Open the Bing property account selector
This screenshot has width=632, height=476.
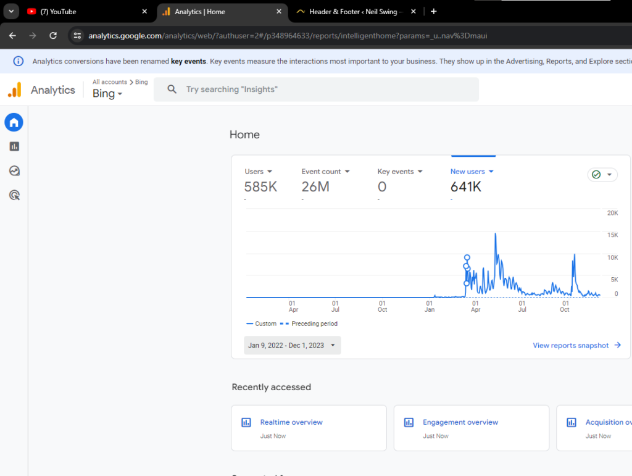point(107,94)
